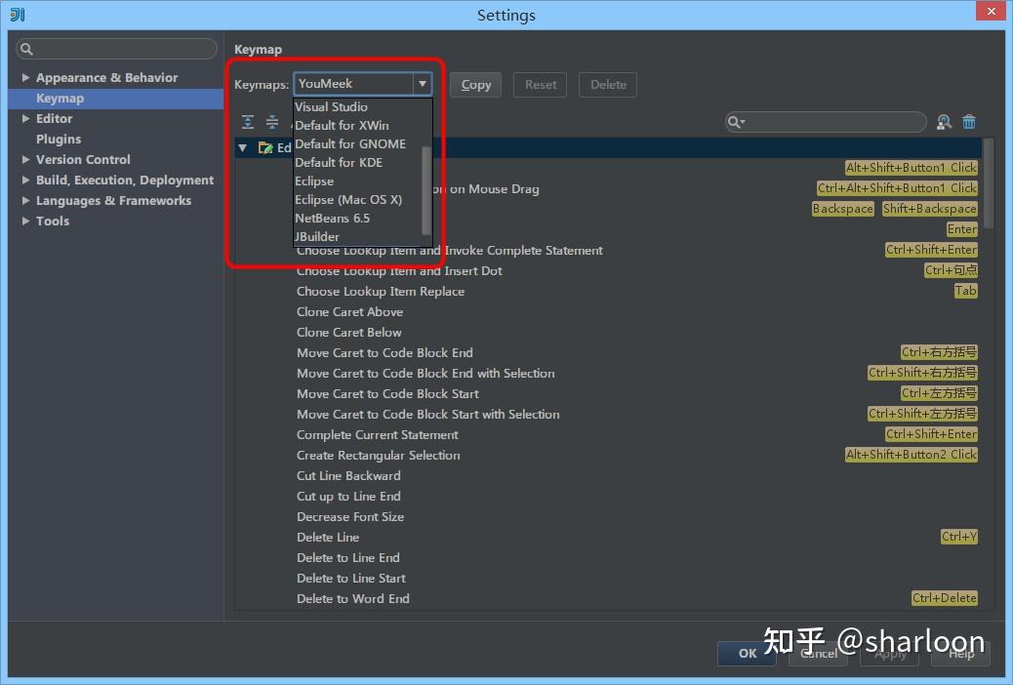1013x685 pixels.
Task: Open the Keymaps dropdown list
Action: click(423, 83)
